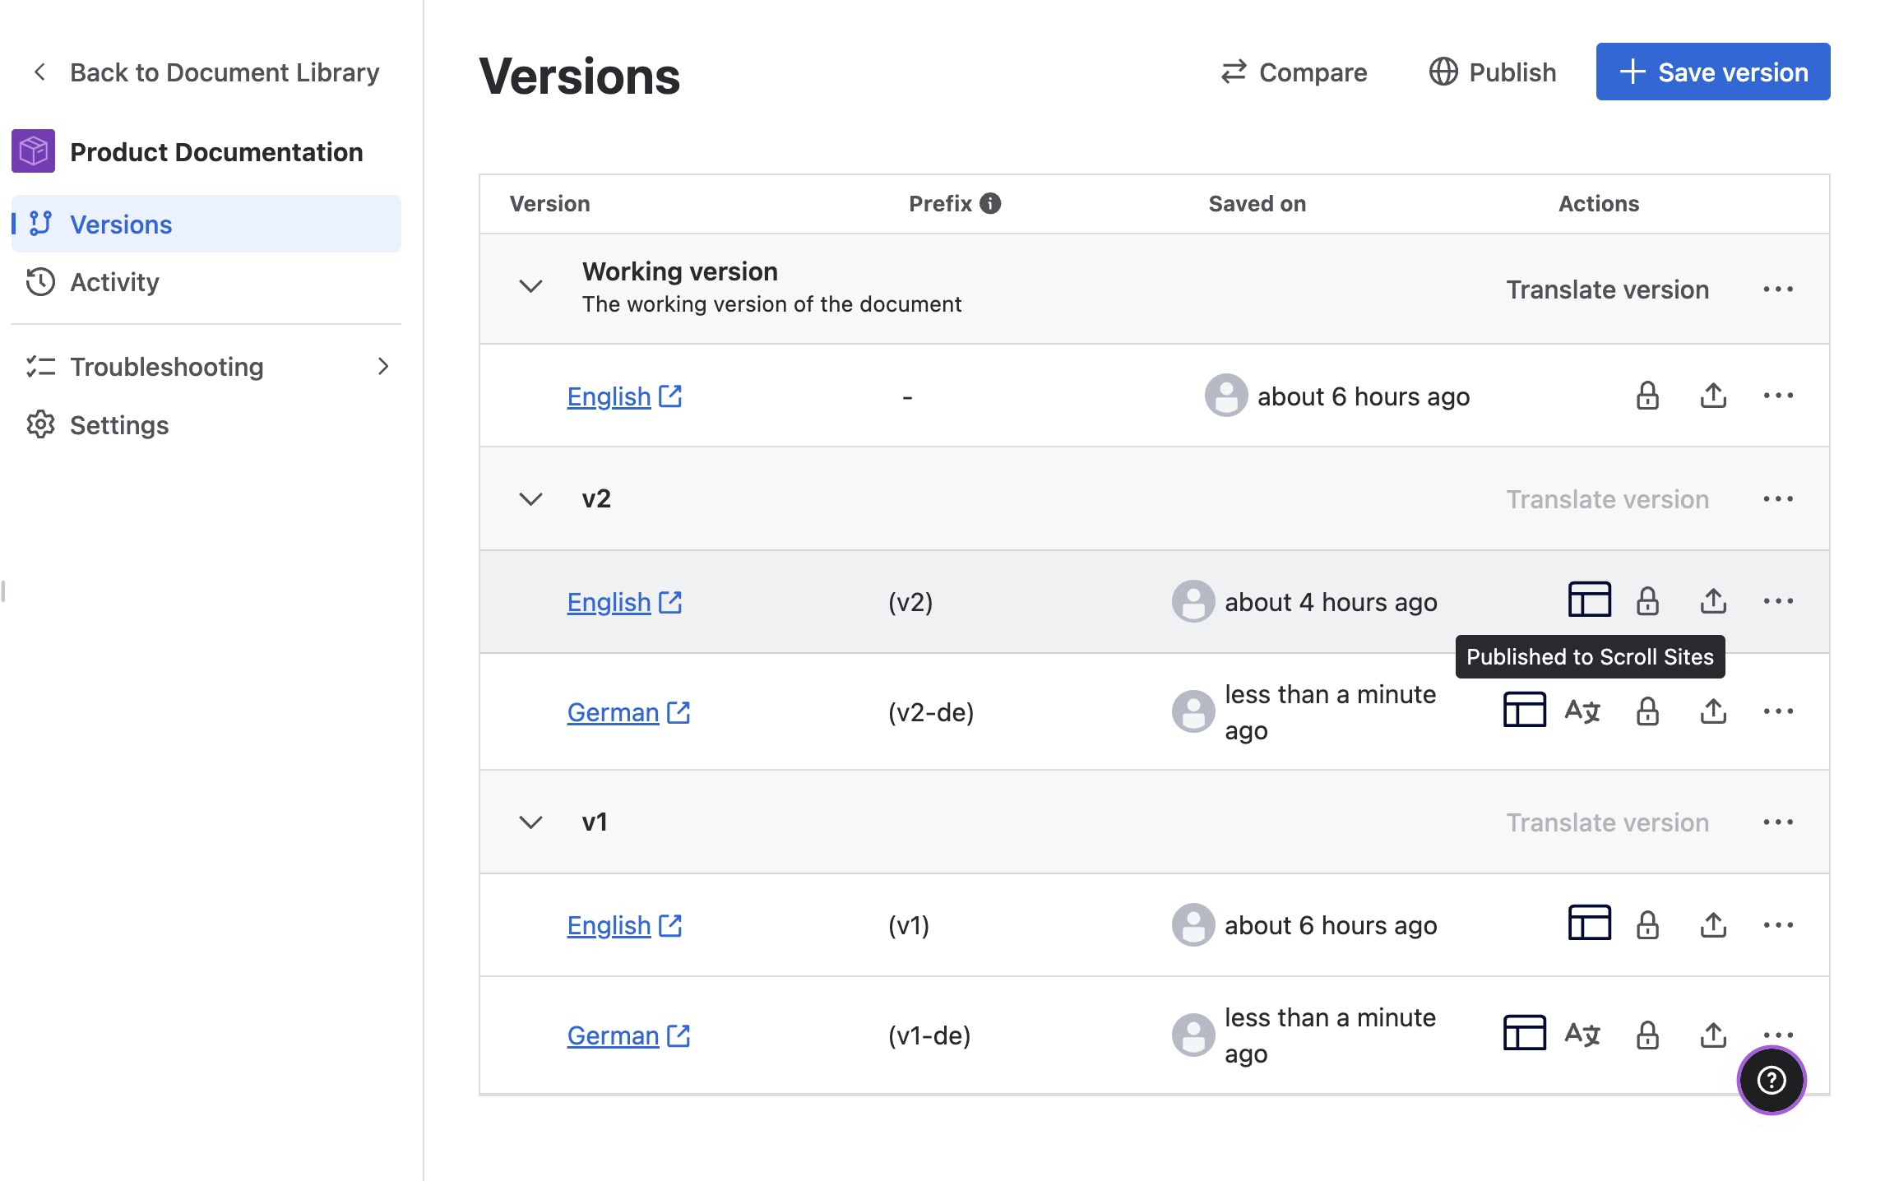Open the ellipsis menu for the v1 group
Screen dimensions: 1885x1181
coord(1779,822)
